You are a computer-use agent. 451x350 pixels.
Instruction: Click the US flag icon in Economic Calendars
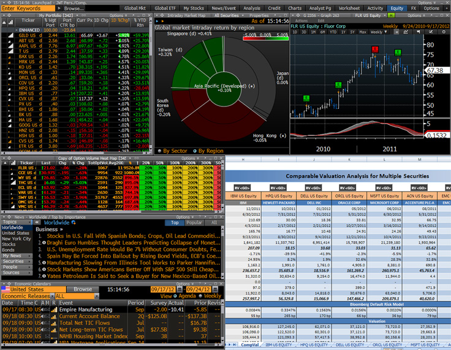(x=6, y=289)
